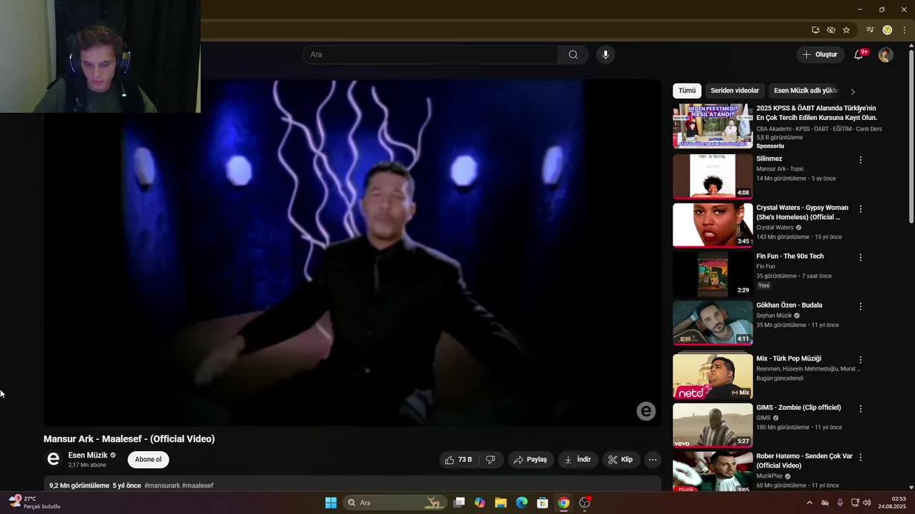Click the video player to pause
Viewport: 915px width, 514px height.
point(352,253)
